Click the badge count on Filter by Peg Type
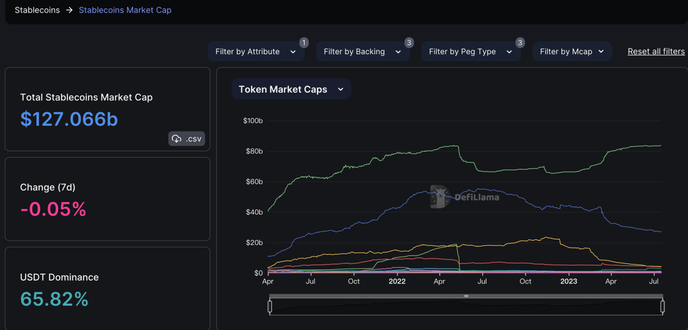688x330 pixels. 520,42
